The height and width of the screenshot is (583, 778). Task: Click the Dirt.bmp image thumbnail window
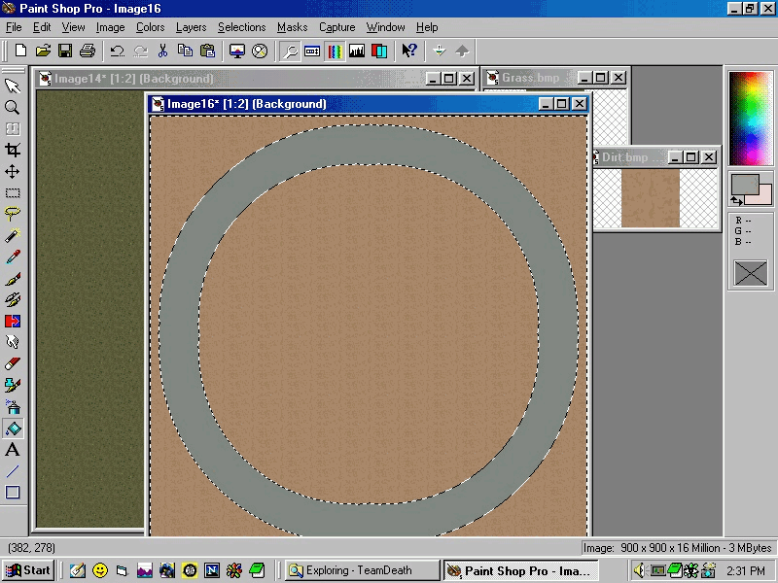point(650,198)
